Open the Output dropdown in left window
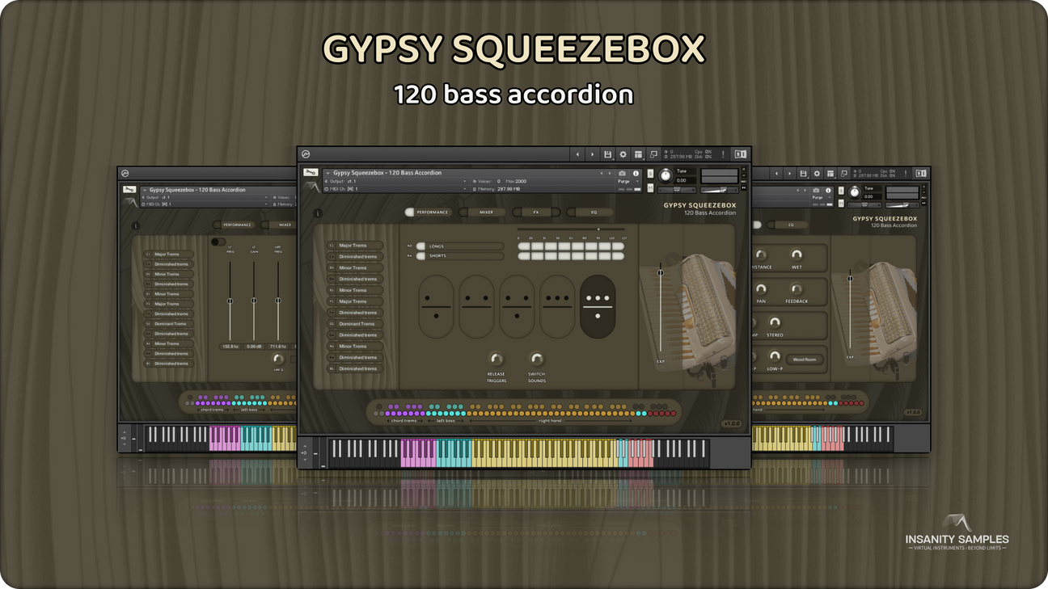This screenshot has height=589, width=1048. [206, 197]
